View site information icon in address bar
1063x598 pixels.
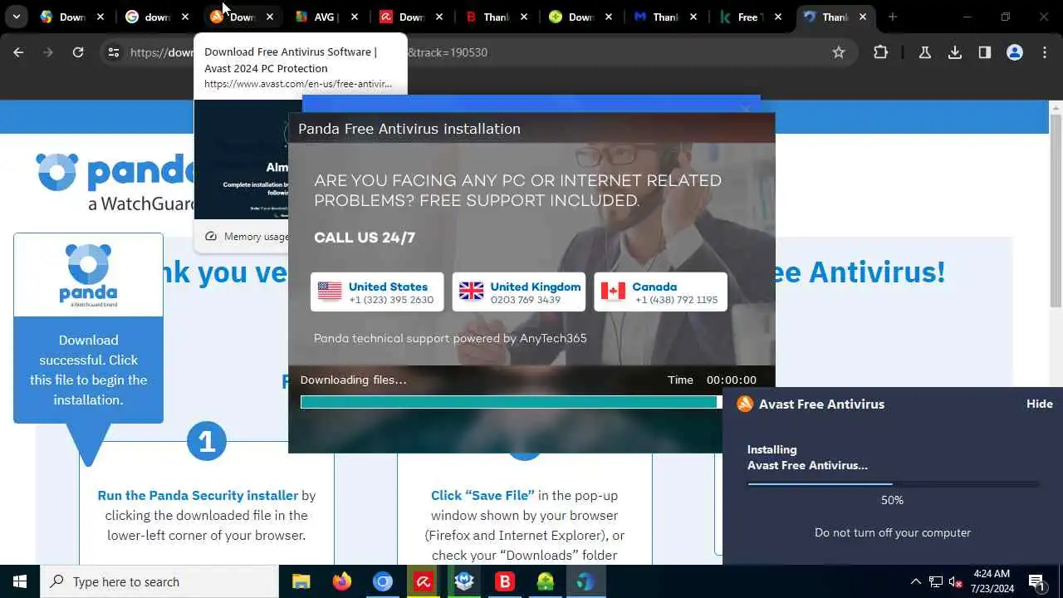click(x=114, y=52)
